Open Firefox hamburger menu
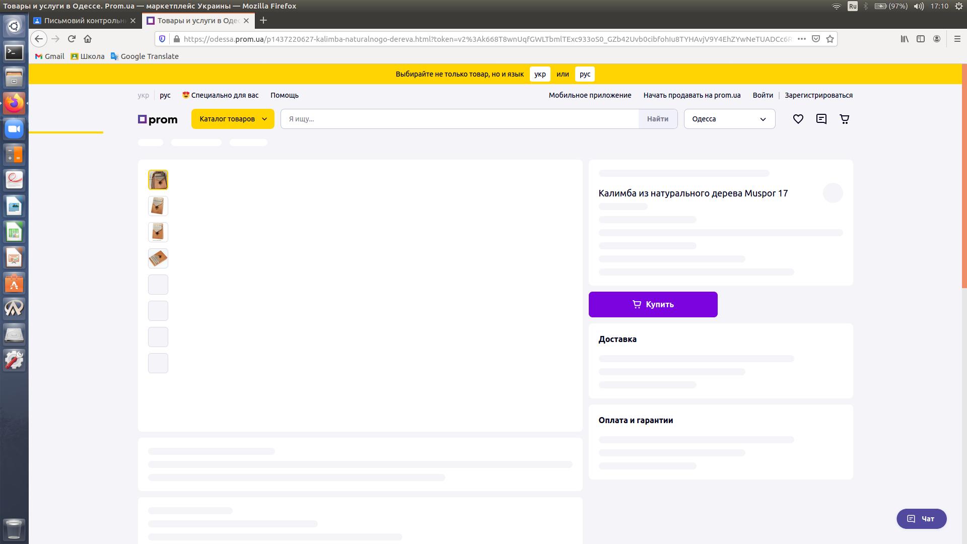The image size is (967, 544). pos(957,39)
